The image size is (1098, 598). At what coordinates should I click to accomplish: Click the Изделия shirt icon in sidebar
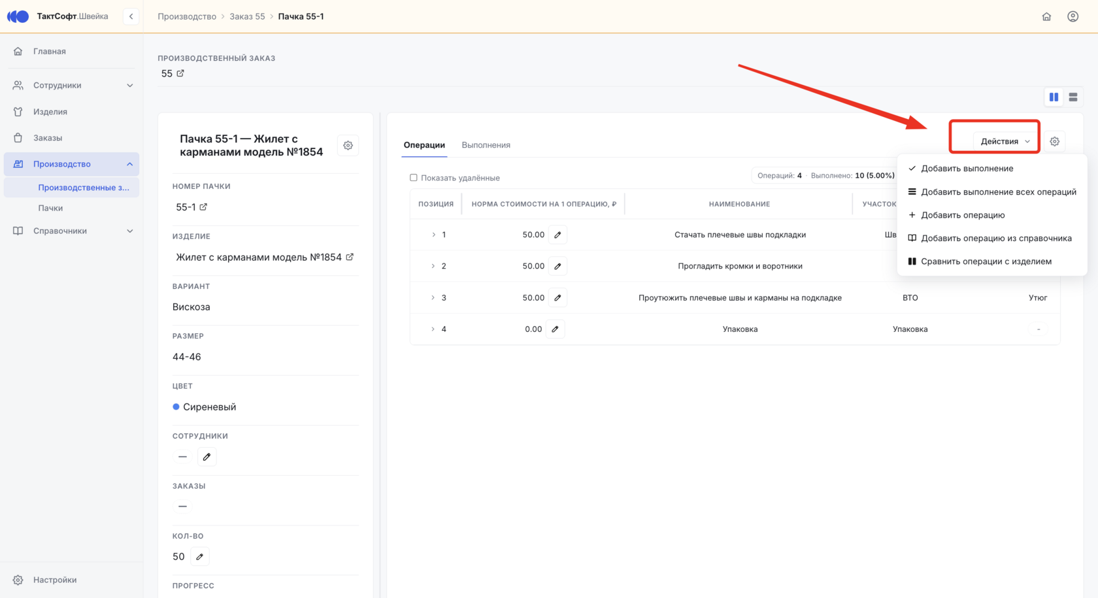click(18, 112)
